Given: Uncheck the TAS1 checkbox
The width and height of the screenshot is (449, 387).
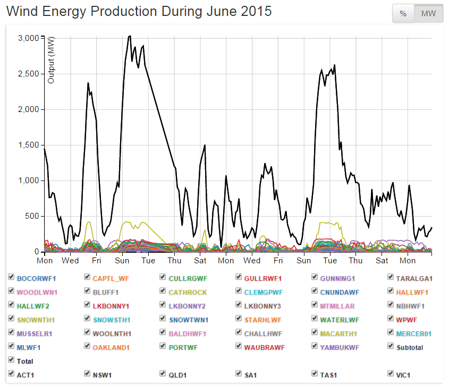Looking at the screenshot, I should [x=315, y=373].
